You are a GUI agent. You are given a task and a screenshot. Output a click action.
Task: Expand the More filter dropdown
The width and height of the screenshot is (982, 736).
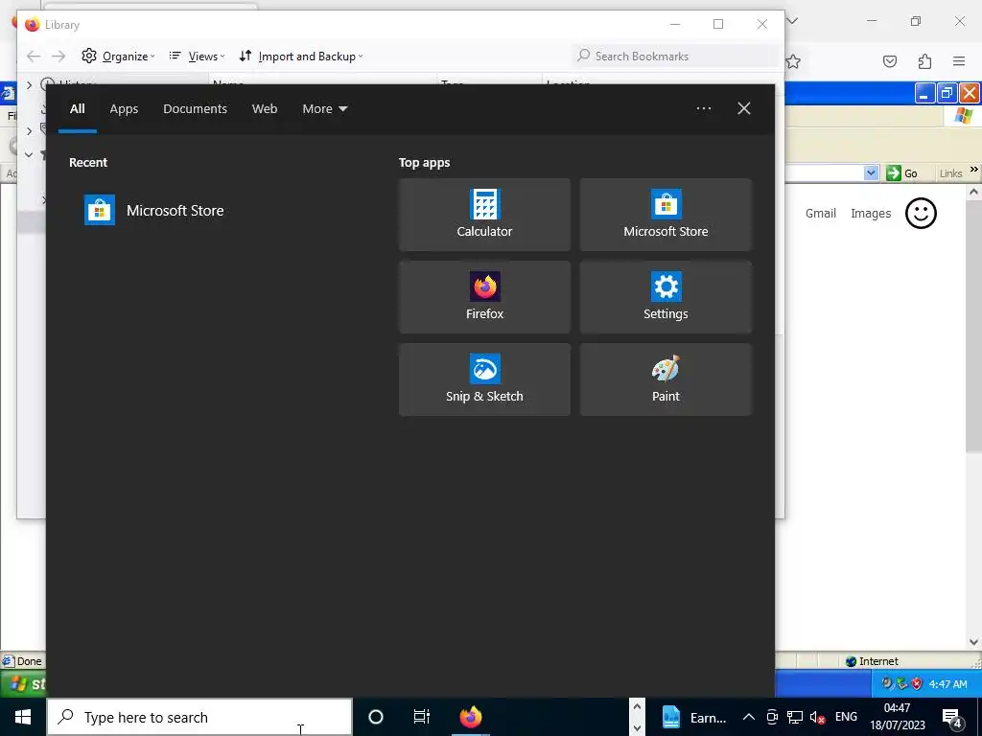(x=324, y=109)
